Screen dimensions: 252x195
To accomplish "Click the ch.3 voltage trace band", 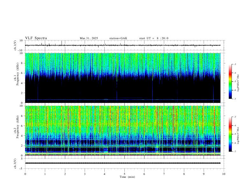I will (x=123, y=163).
